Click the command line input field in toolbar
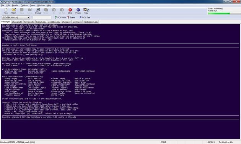The image size is (241, 144). (42, 18)
